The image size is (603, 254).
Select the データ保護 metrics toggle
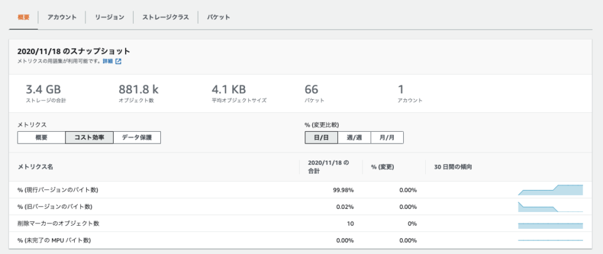pyautogui.click(x=137, y=137)
